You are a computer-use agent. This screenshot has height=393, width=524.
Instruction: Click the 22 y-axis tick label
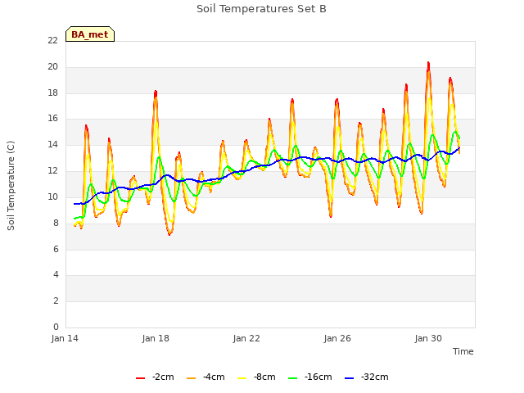pos(52,40)
